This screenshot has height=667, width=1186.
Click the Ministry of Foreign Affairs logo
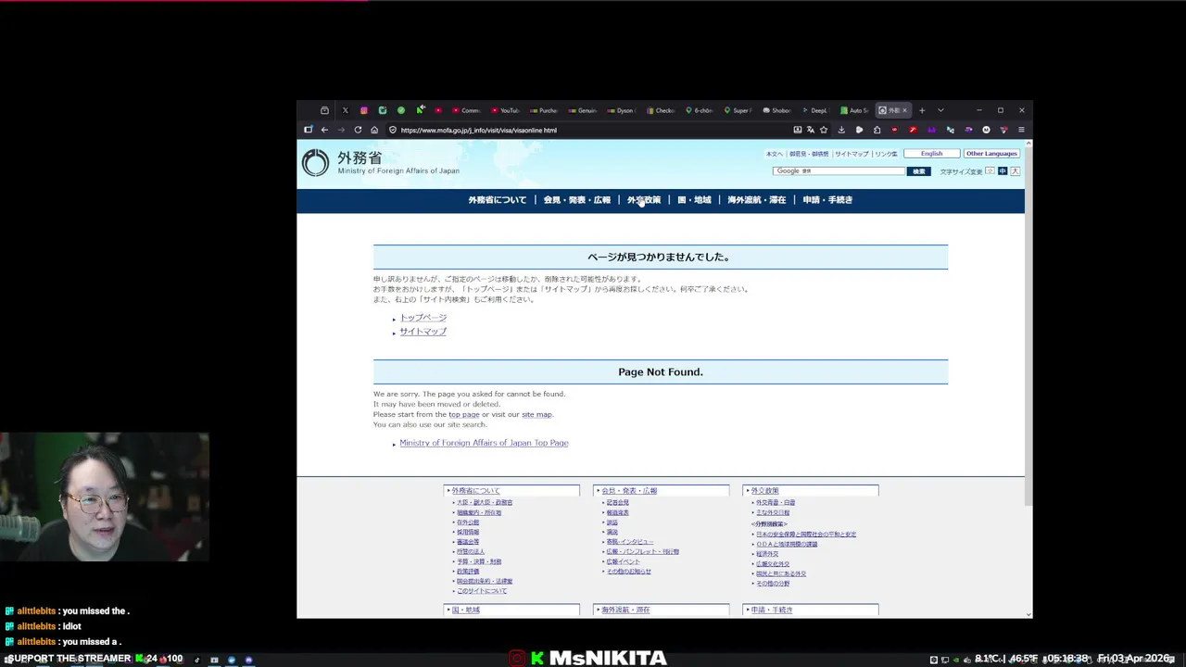coord(381,163)
